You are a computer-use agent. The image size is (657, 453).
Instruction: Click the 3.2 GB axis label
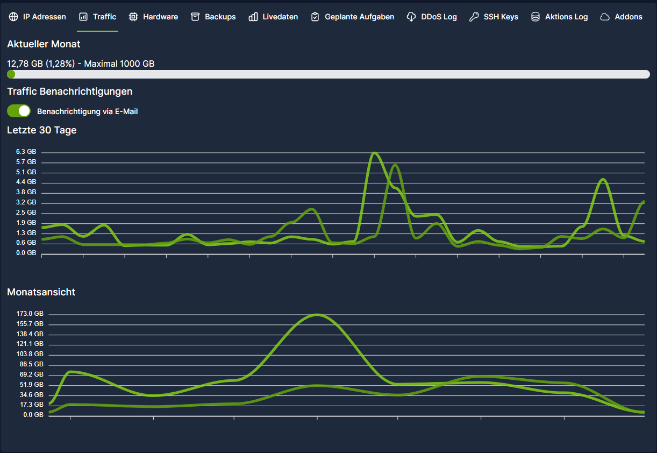pyautogui.click(x=26, y=202)
